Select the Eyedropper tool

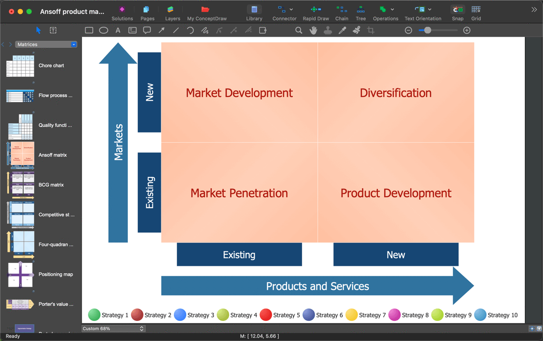point(342,30)
